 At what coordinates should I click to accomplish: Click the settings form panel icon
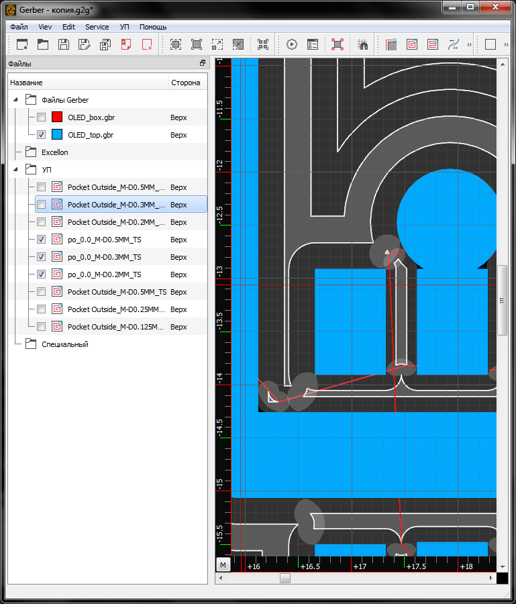313,44
